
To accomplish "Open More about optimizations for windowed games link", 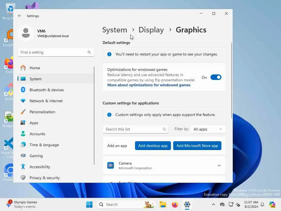I will click(x=149, y=85).
